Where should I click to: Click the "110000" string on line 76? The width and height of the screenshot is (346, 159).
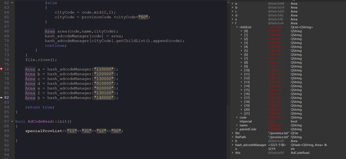tap(104, 69)
